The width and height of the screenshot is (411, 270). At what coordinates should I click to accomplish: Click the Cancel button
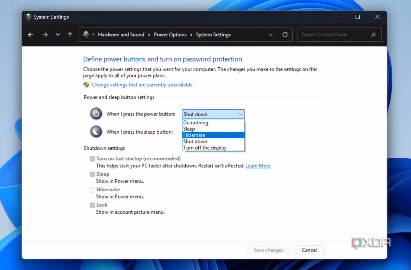pyautogui.click(x=309, y=250)
